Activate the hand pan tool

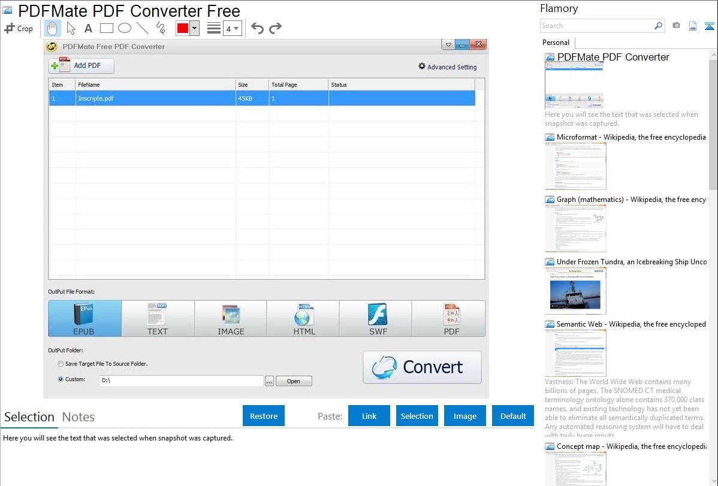[x=52, y=28]
